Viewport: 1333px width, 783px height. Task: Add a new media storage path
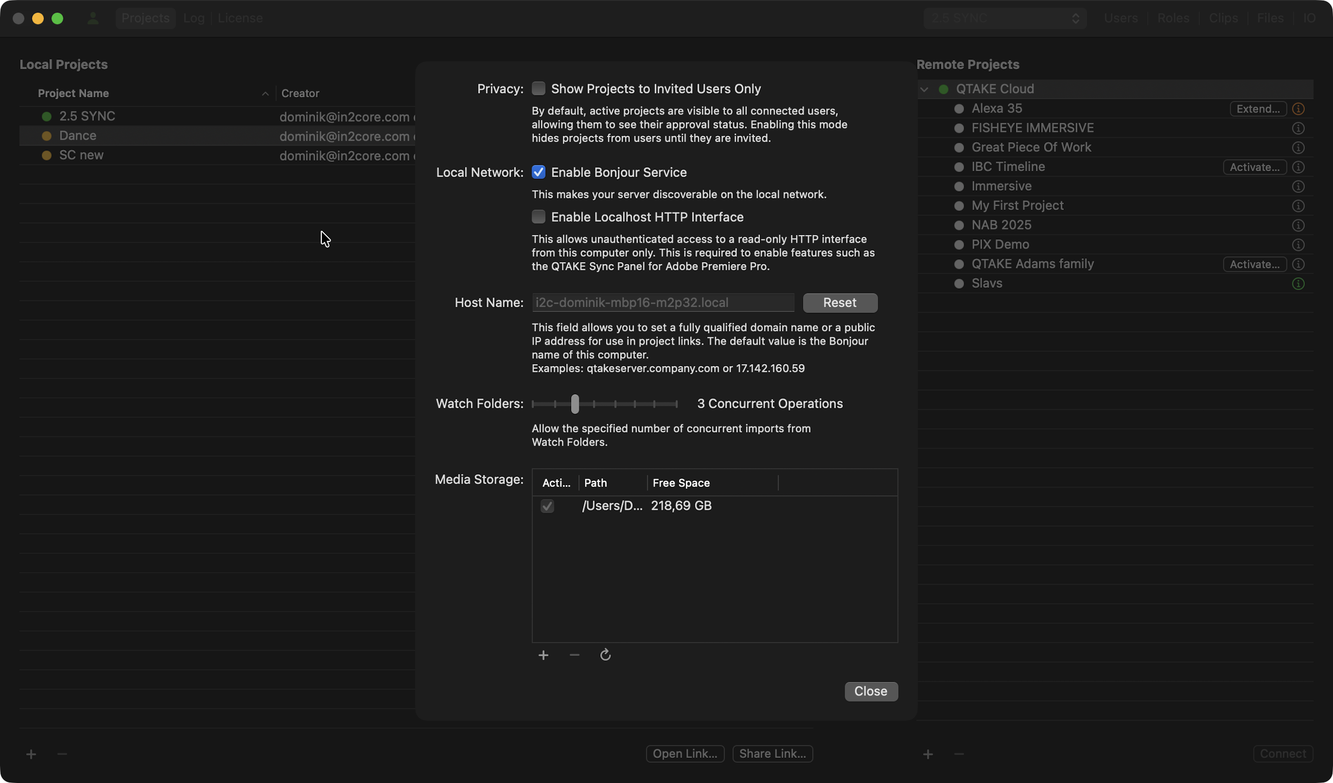pyautogui.click(x=543, y=656)
